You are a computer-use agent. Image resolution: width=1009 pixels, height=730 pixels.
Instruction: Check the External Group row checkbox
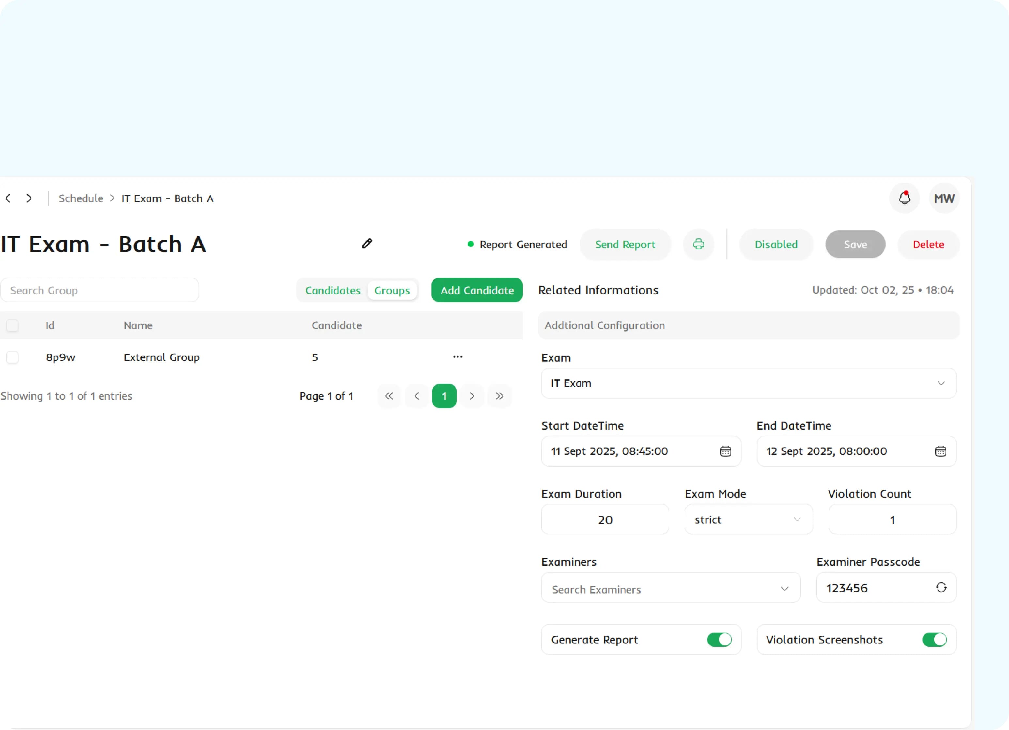12,357
